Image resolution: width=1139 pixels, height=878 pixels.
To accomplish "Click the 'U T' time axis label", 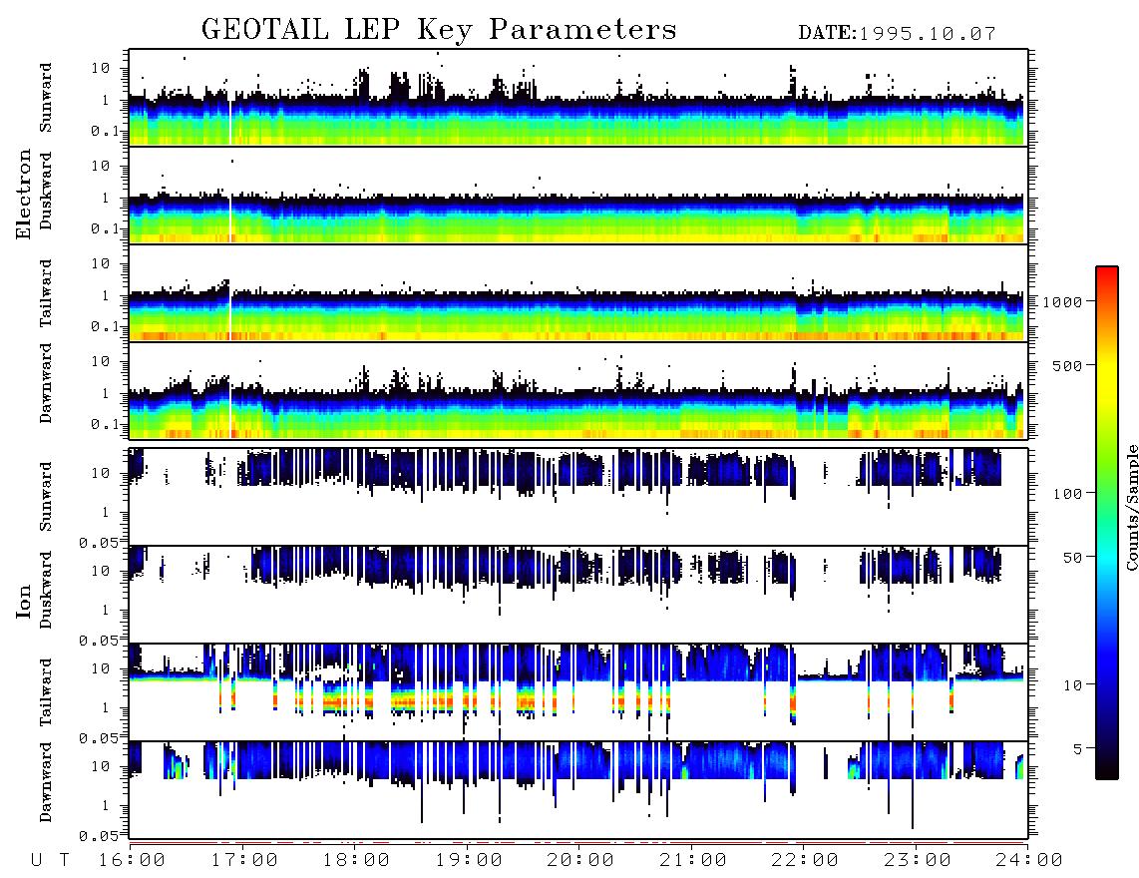I will coord(50,861).
